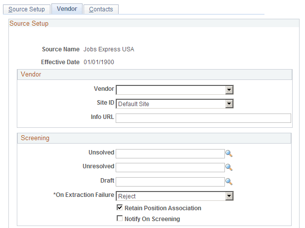305x228 pixels.
Task: Click inside the Unresolved input field
Action: 170,167
